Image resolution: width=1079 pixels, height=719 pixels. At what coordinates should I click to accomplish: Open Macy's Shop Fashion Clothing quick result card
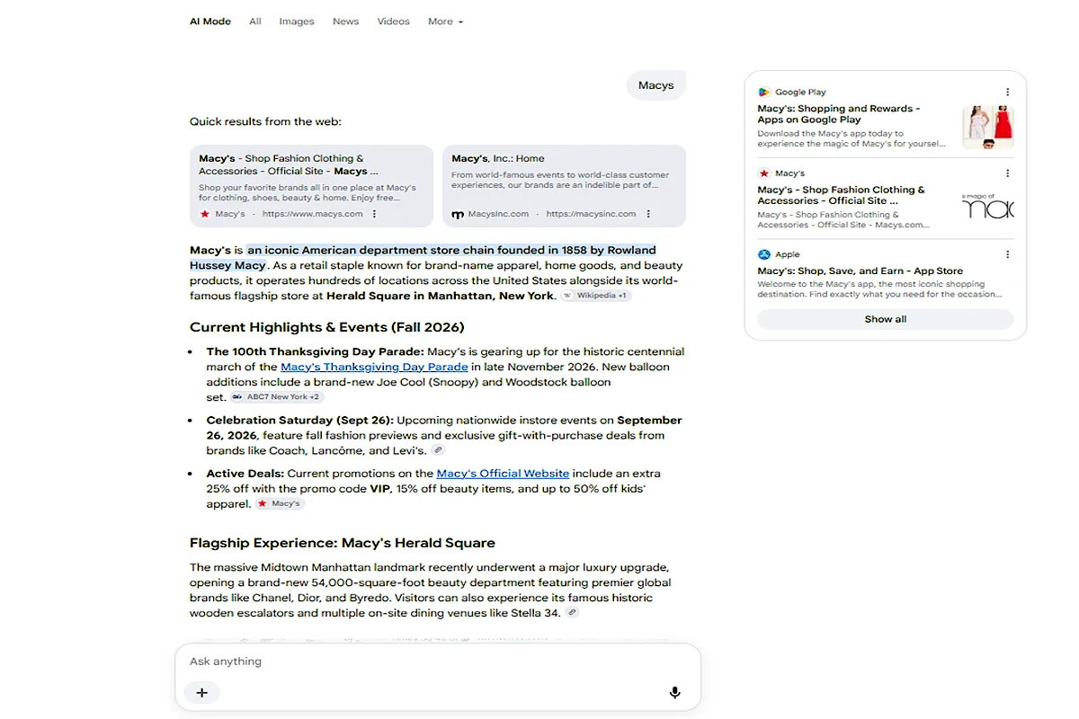311,186
